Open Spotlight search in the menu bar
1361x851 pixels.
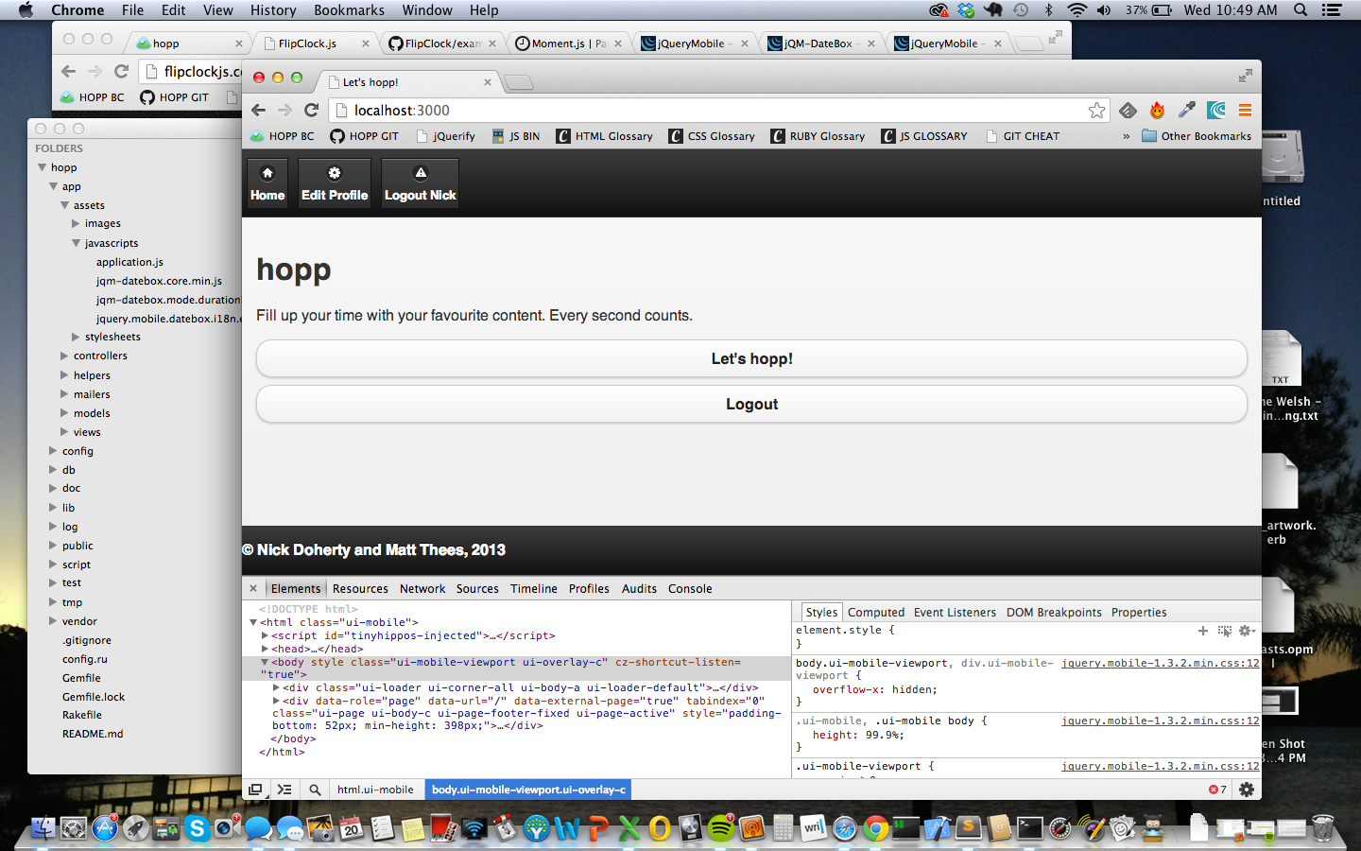[x=1301, y=10]
